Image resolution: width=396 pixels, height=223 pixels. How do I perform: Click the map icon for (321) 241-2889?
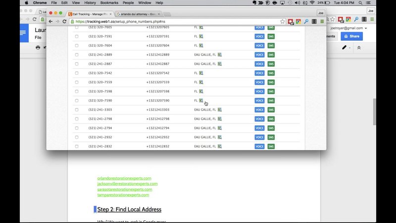click(220, 55)
